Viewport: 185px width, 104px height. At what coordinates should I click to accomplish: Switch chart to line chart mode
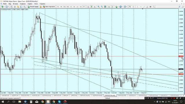pos(95,7)
